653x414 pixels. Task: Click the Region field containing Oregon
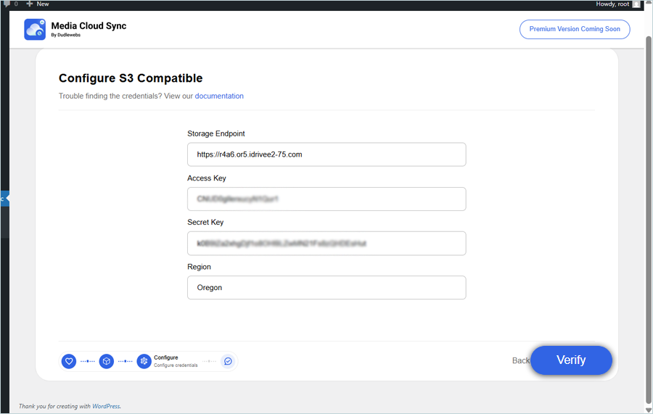coord(326,288)
